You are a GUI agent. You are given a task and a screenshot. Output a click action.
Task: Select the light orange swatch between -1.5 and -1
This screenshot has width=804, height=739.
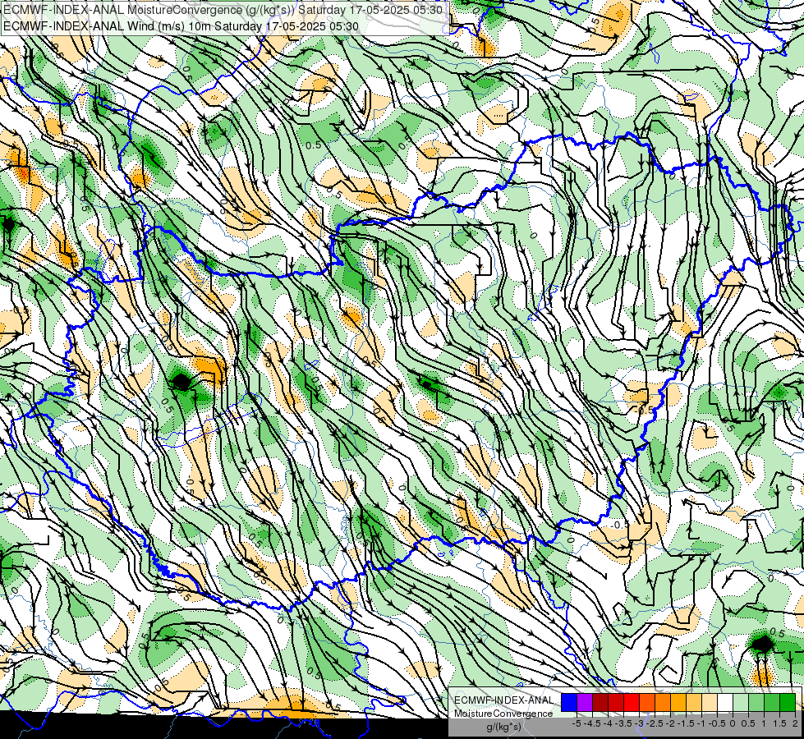(694, 703)
